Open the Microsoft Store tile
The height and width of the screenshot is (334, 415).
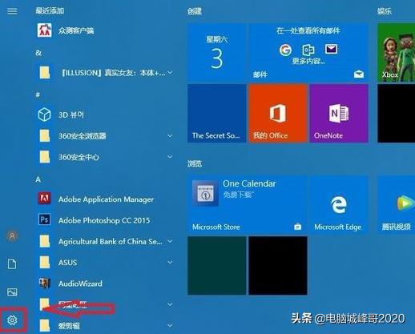coord(248,204)
